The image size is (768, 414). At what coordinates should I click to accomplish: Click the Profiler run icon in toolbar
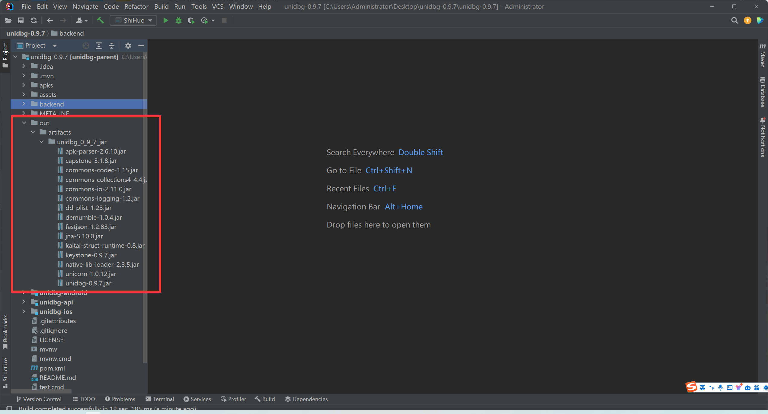coord(204,21)
